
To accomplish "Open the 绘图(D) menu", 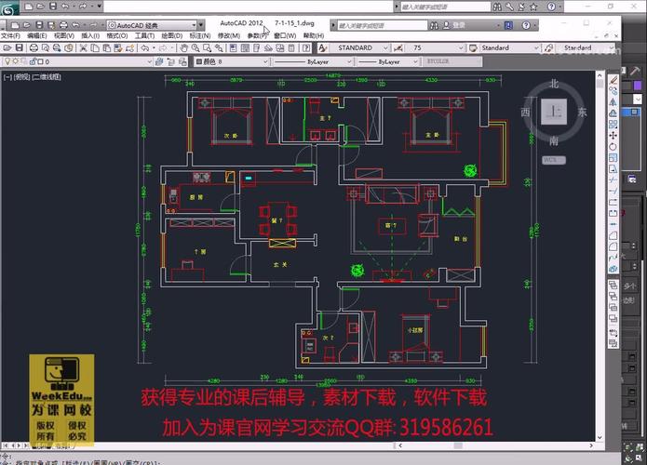I will point(172,36).
